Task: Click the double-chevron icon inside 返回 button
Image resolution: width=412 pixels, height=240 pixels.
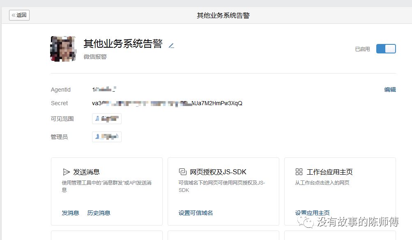Action: click(14, 15)
